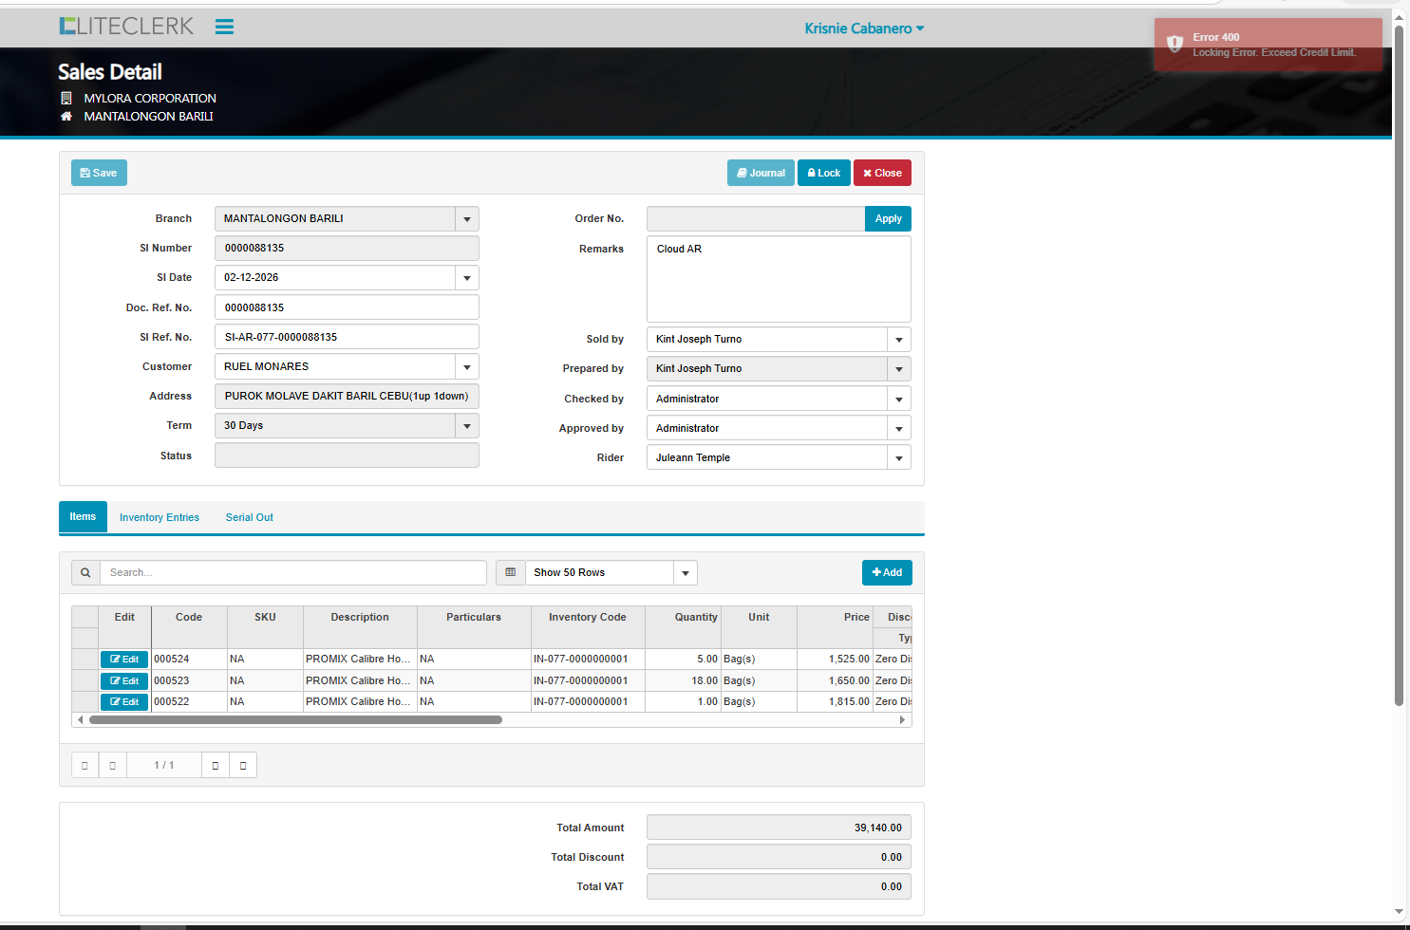This screenshot has width=1410, height=930.
Task: Click into the Remarks text area
Action: coord(778,280)
